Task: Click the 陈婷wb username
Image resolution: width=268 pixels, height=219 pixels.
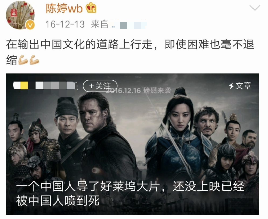Action: coord(64,8)
